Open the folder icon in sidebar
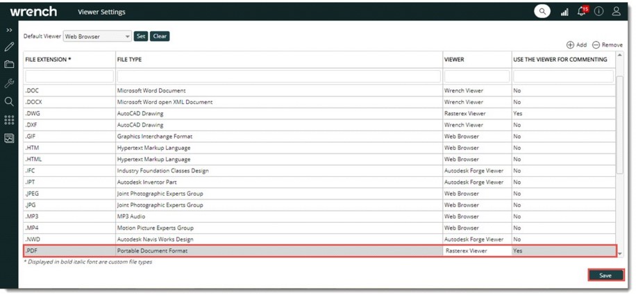This screenshot has width=636, height=297. coord(9,65)
